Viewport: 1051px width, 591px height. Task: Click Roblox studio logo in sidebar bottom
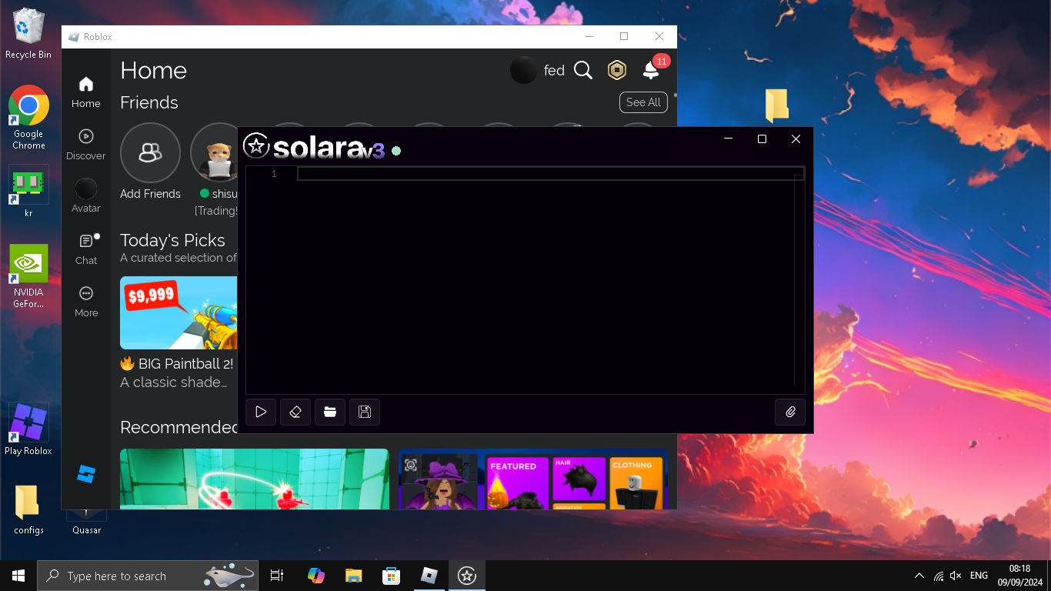pos(86,474)
